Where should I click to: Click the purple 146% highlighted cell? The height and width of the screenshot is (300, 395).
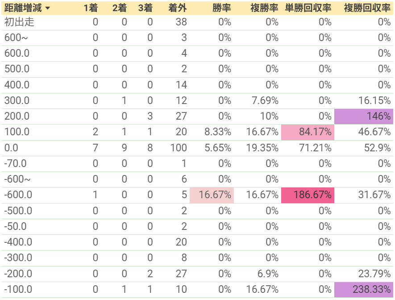pos(363,117)
